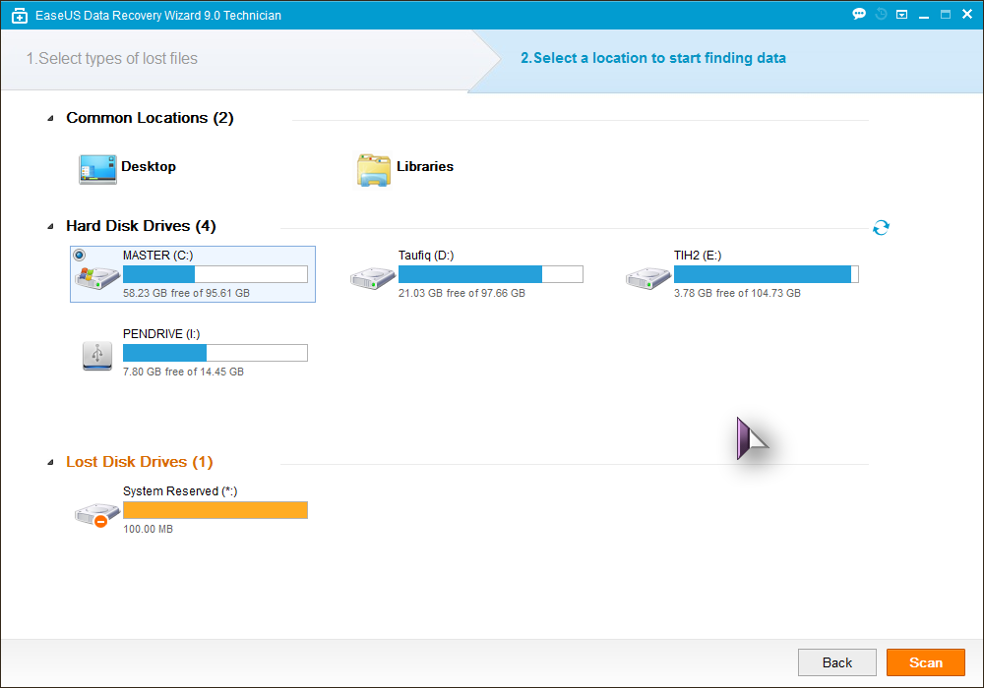Click the Scan button

926,662
